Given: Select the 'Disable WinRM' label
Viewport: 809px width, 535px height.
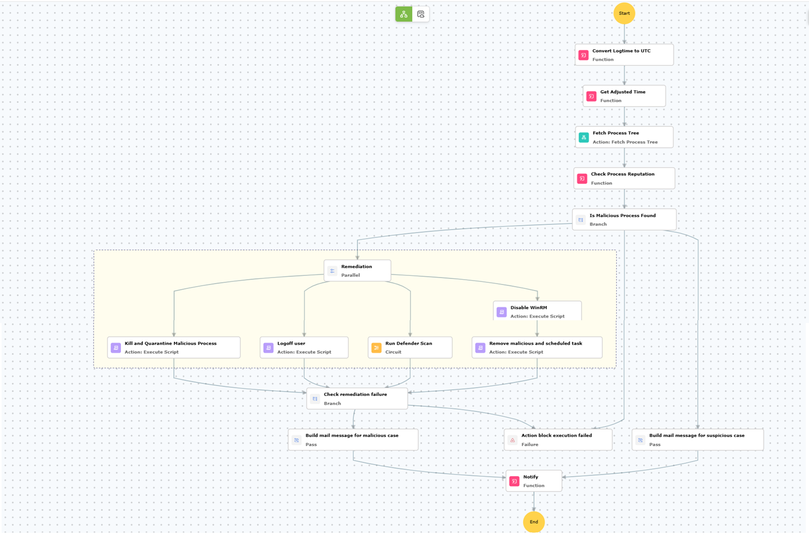Looking at the screenshot, I should tap(529, 308).
